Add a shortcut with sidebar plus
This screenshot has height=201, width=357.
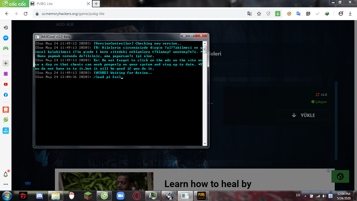6,63
